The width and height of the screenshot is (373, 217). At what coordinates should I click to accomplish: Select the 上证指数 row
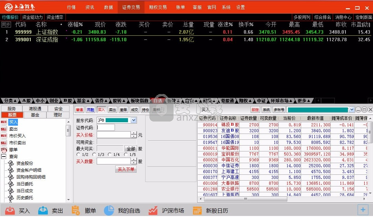[186, 32]
